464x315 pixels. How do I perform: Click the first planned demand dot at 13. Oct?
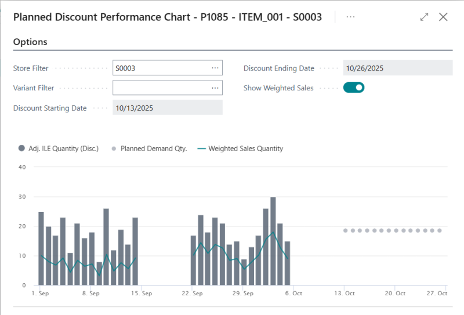pyautogui.click(x=346, y=230)
